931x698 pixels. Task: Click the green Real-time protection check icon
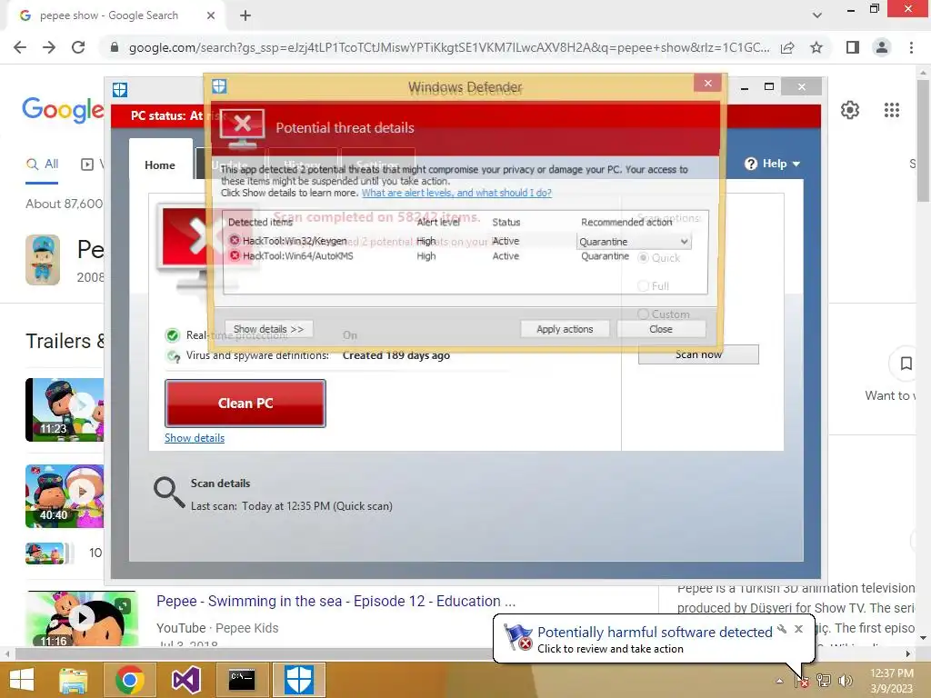pos(172,335)
